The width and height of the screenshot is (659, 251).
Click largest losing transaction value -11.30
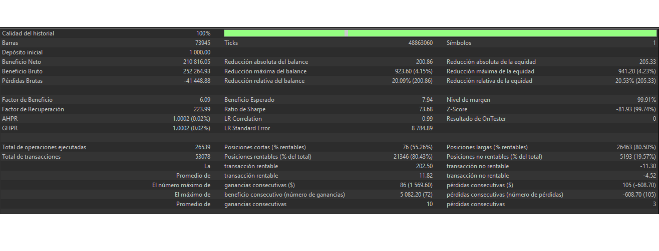(x=648, y=166)
